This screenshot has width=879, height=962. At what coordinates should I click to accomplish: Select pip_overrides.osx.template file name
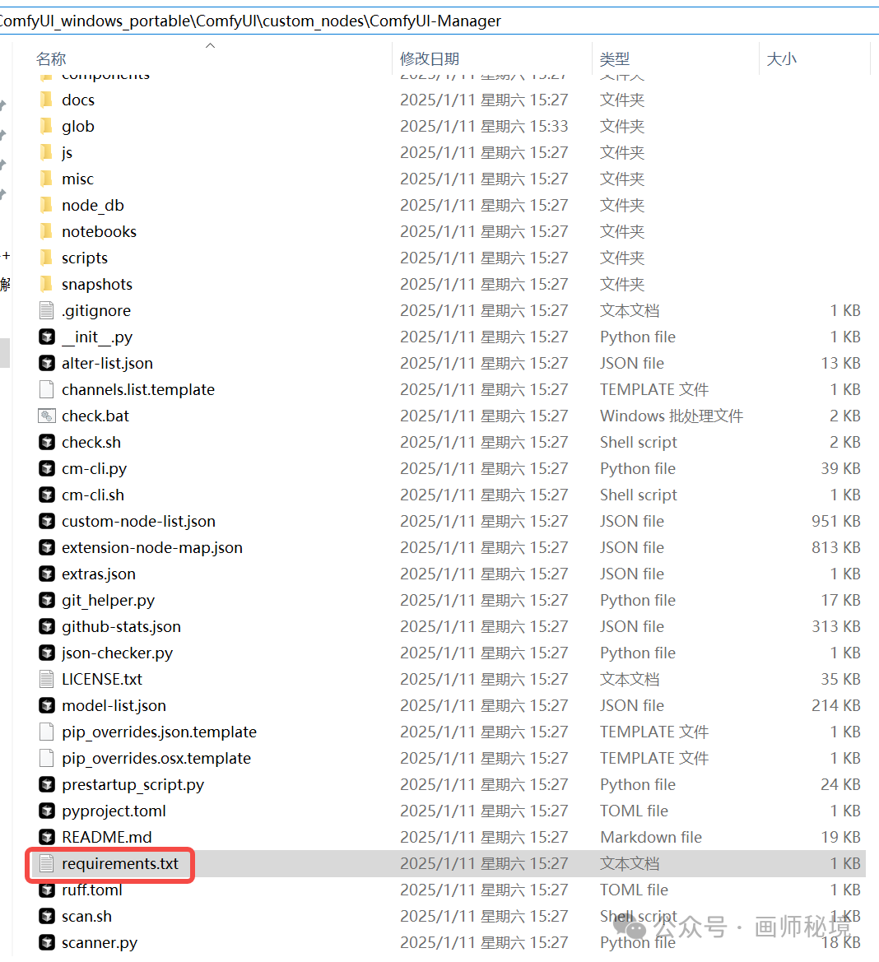pos(156,759)
